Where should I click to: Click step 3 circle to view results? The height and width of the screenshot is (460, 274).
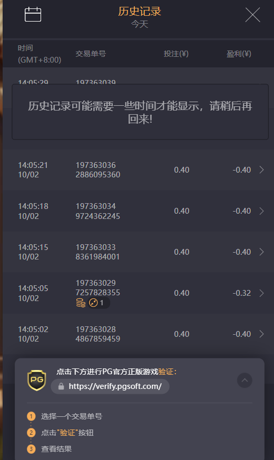point(31,449)
